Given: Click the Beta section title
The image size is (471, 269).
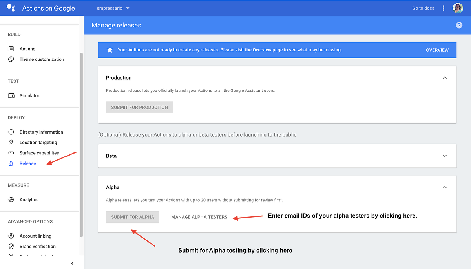Looking at the screenshot, I should point(111,156).
